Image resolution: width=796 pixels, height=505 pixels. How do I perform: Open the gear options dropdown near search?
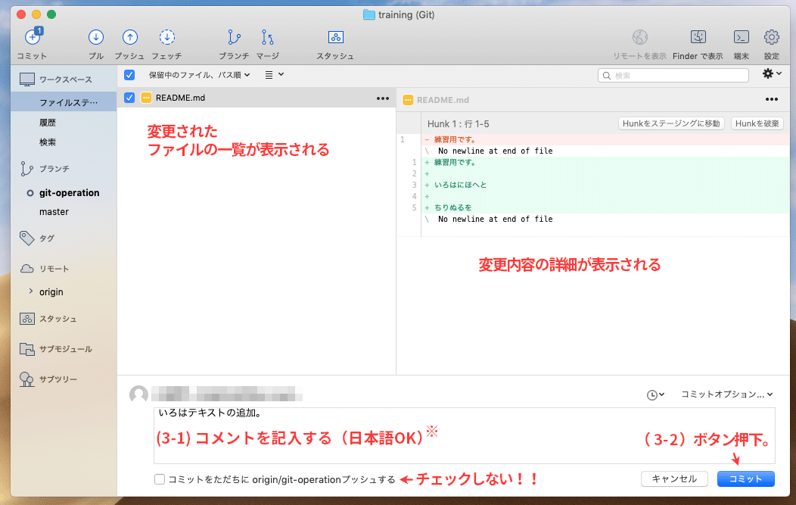point(772,73)
